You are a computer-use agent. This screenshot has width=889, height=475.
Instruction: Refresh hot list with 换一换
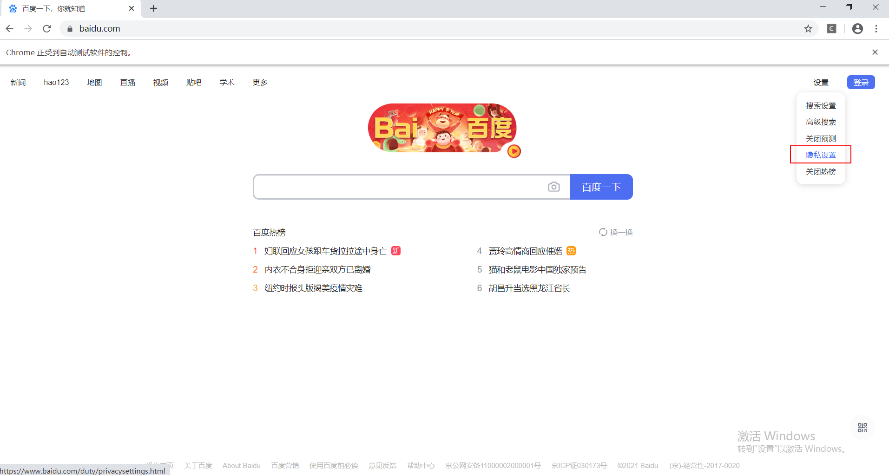point(616,232)
